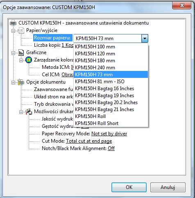Screen dimensions: 195x198
Task: Open Cut Mode Total cut at end page
Action: [89, 141]
